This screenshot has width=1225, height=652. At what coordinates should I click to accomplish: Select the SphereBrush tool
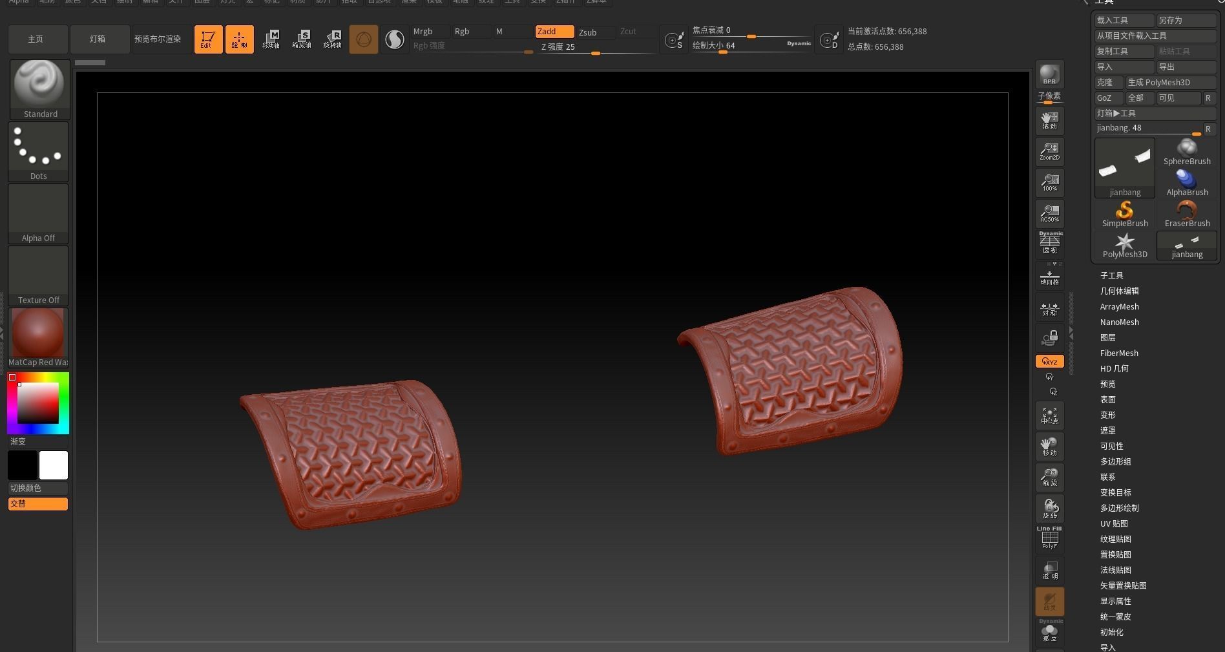(1187, 152)
